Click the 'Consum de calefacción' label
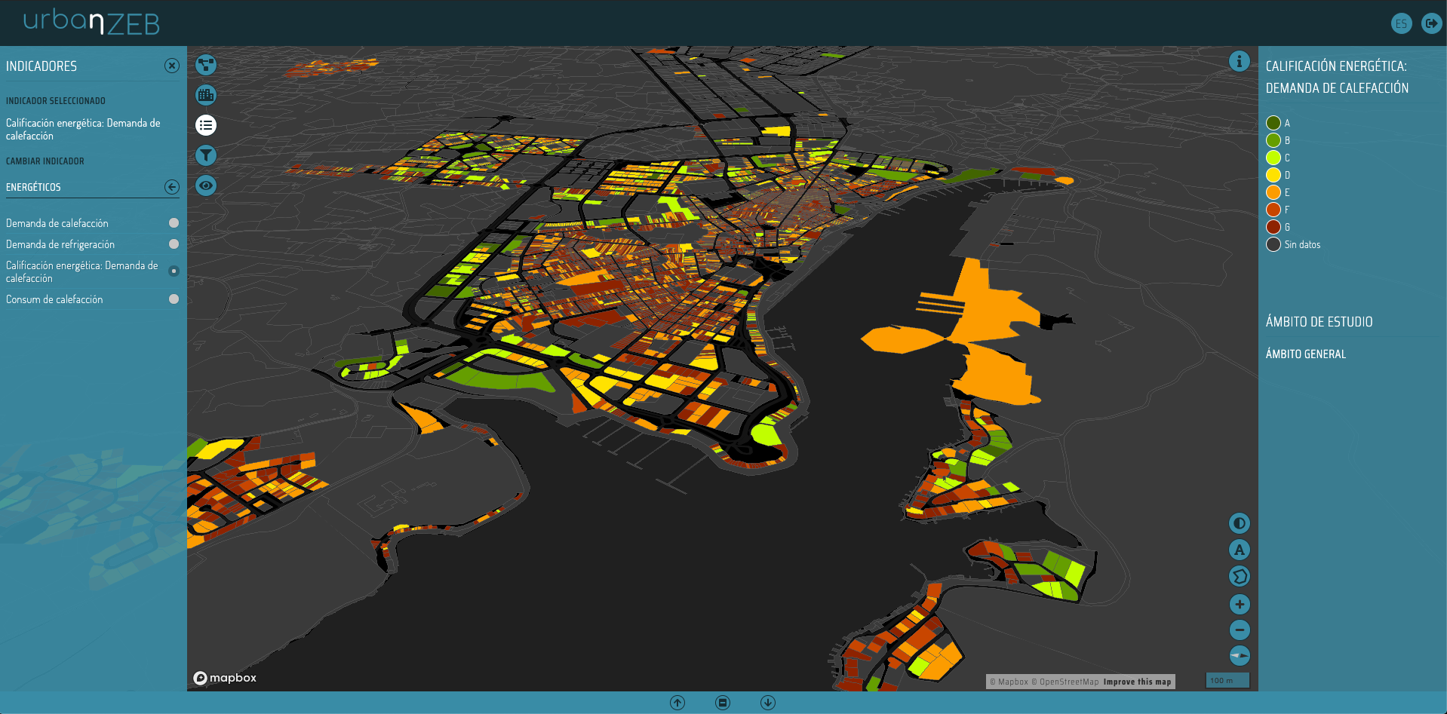This screenshot has width=1447, height=714. 54,299
